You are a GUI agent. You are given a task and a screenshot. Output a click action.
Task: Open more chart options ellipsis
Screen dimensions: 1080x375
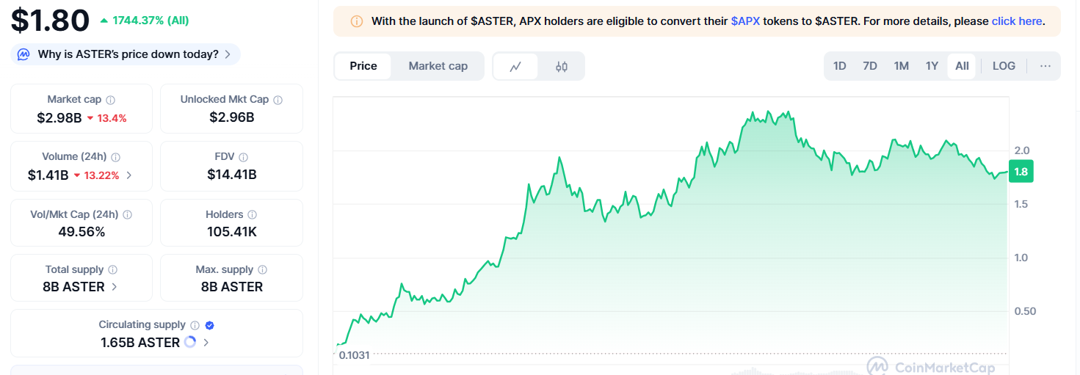click(1045, 66)
